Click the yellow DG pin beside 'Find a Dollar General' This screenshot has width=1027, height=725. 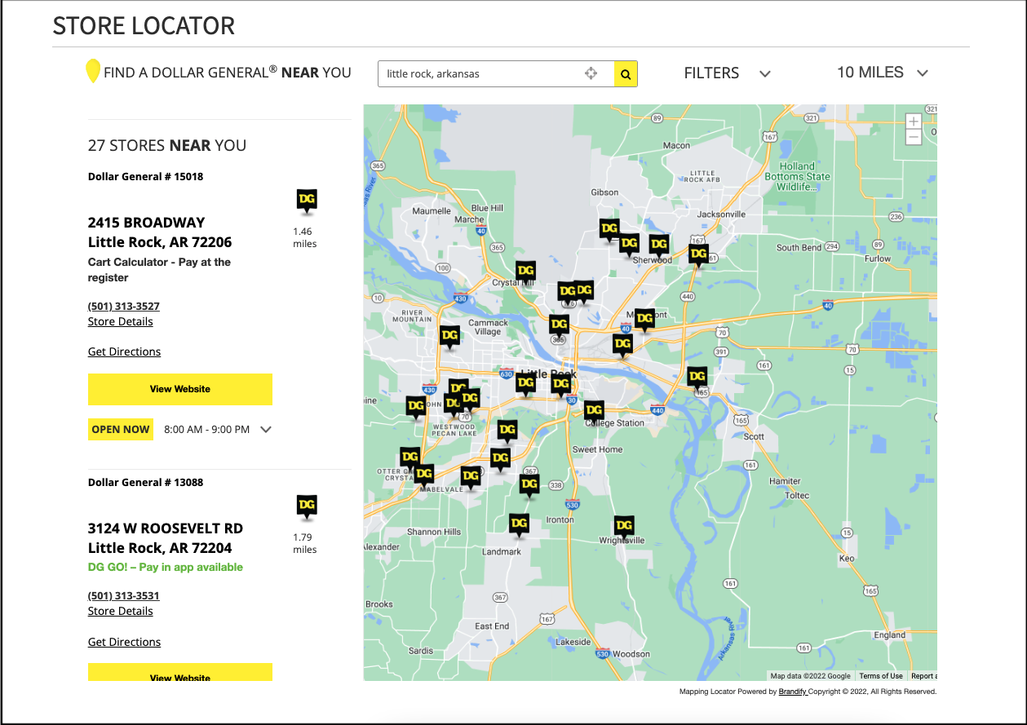92,72
